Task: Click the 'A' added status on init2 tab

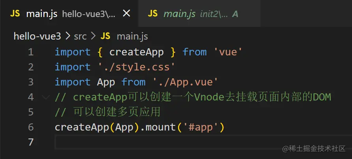Action: [235, 14]
